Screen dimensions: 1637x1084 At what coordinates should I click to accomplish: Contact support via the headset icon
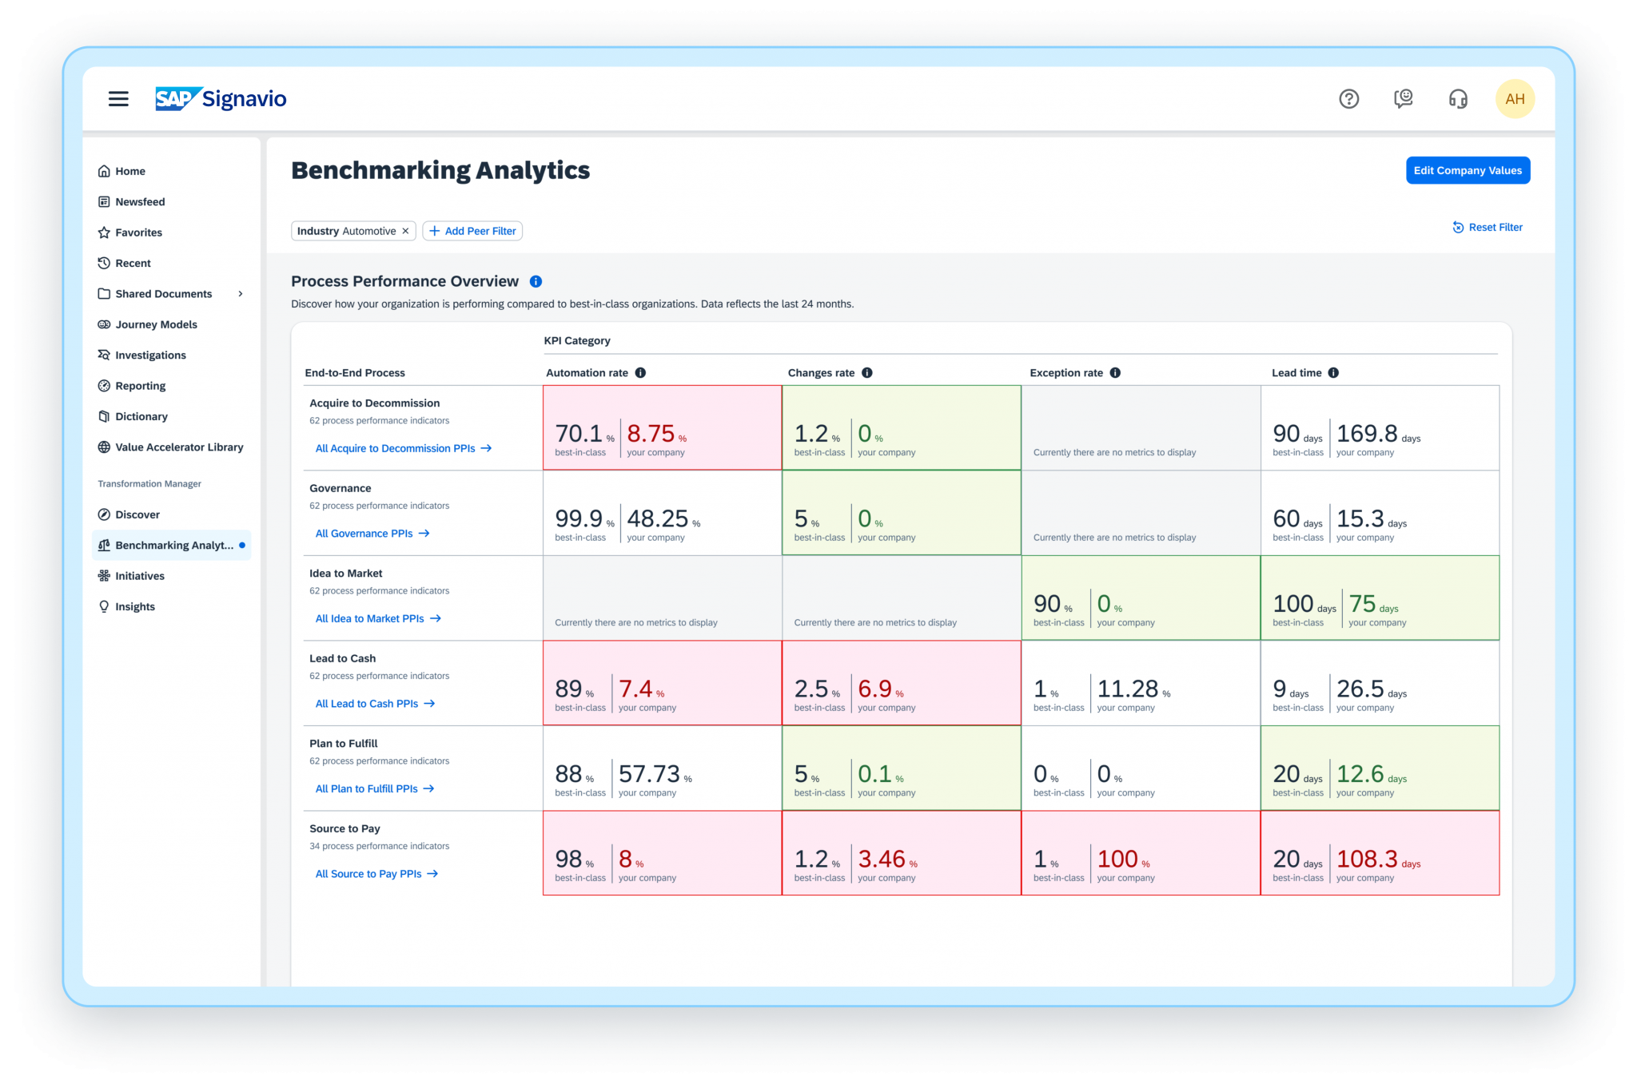1458,98
